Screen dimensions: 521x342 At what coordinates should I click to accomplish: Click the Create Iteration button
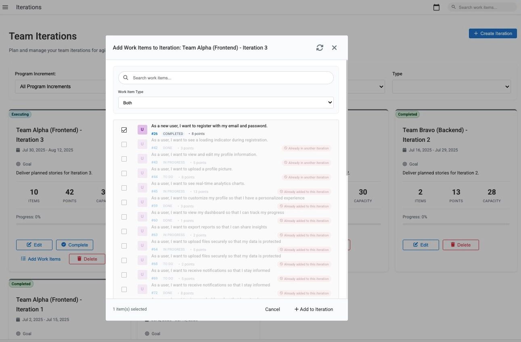pos(493,33)
